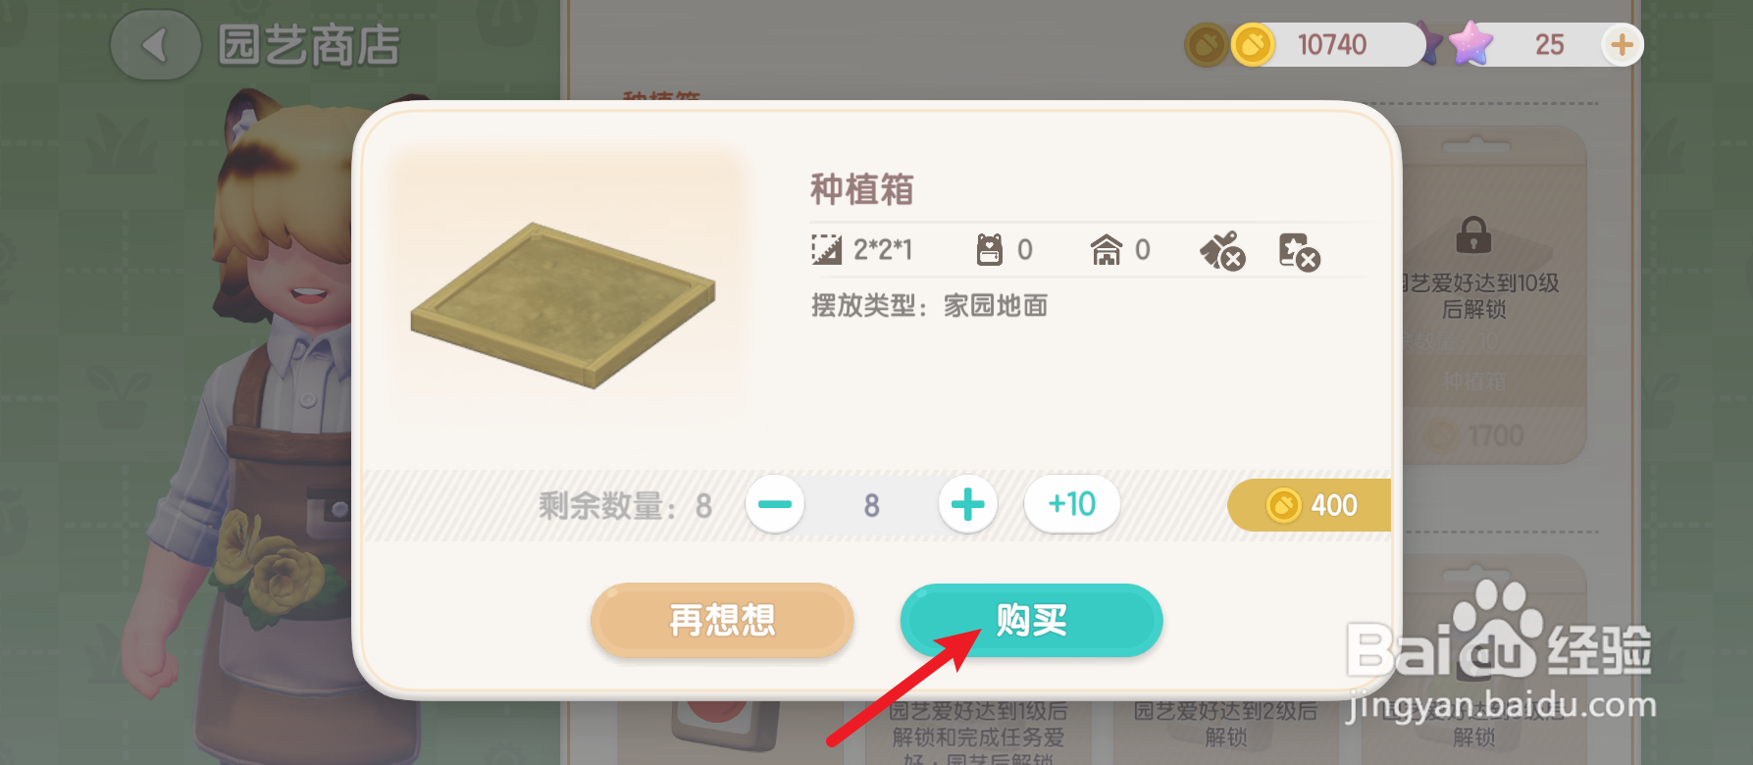Click the backpack count icon

(x=990, y=250)
